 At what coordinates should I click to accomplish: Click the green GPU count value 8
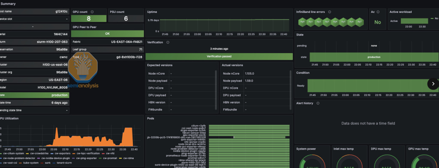coord(89,19)
